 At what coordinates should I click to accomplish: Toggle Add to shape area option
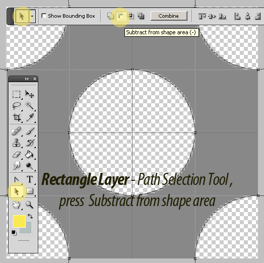pyautogui.click(x=110, y=16)
